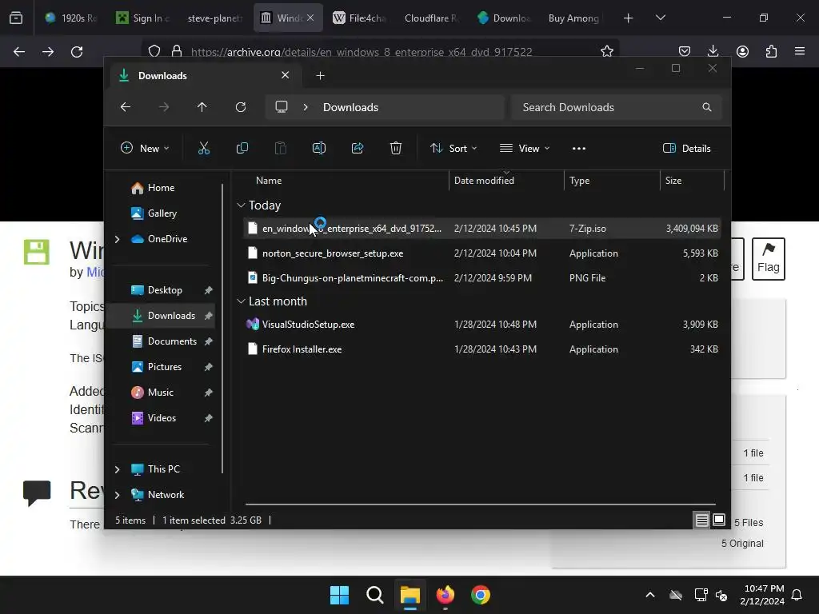Collapse the Today group
819x614 pixels.
(x=241, y=205)
